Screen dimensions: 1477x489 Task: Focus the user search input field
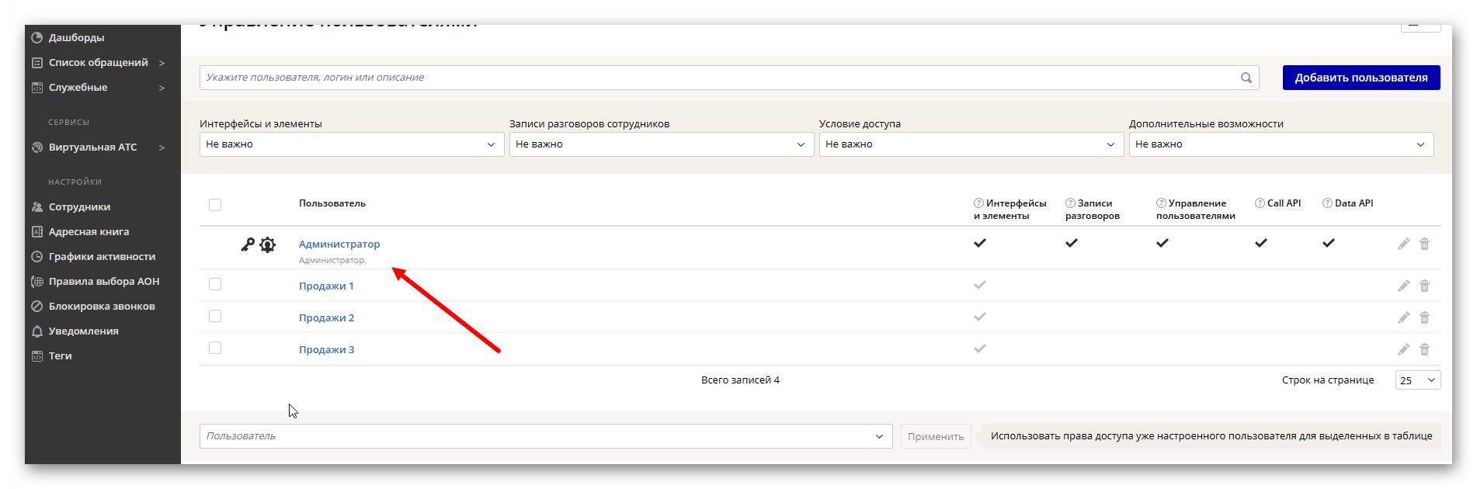718,78
